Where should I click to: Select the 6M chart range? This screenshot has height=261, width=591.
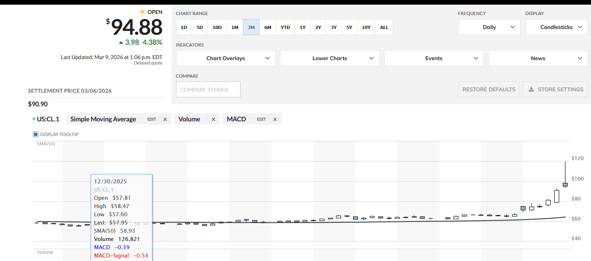pyautogui.click(x=268, y=27)
